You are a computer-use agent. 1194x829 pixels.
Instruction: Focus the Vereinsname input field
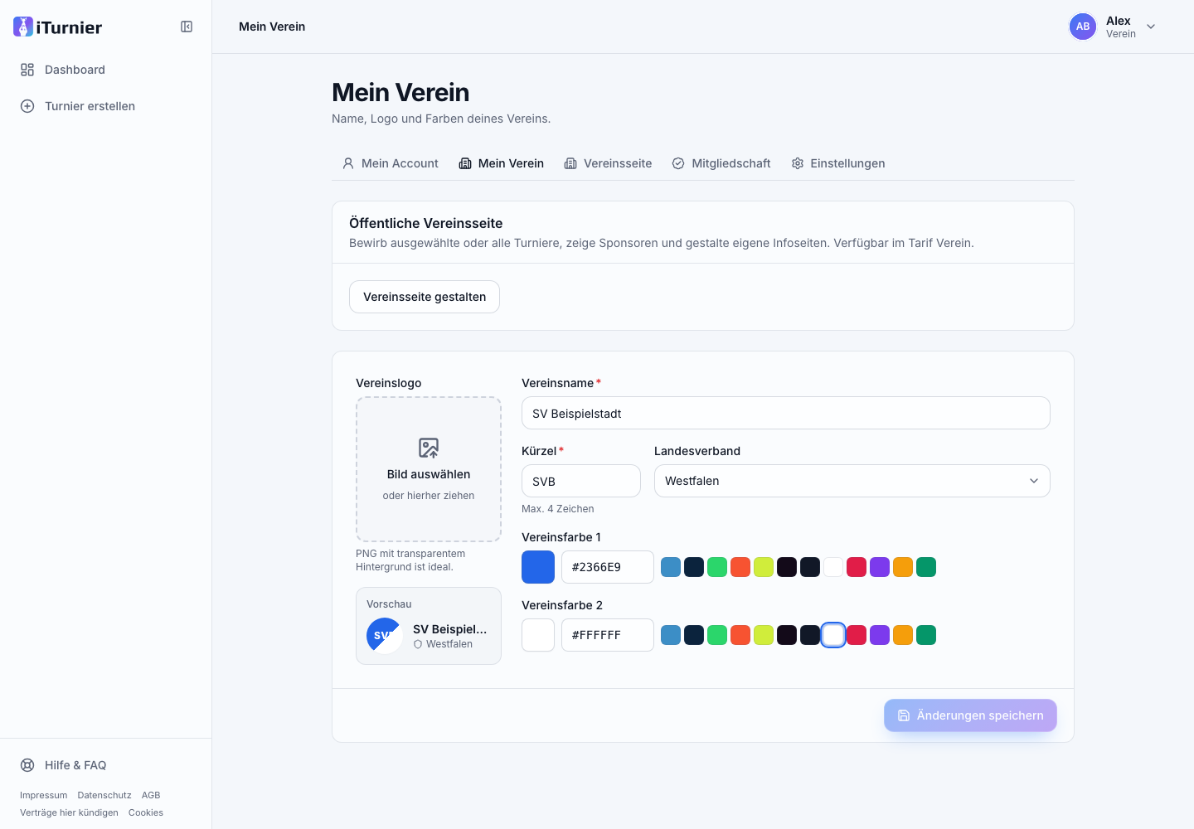click(x=786, y=413)
